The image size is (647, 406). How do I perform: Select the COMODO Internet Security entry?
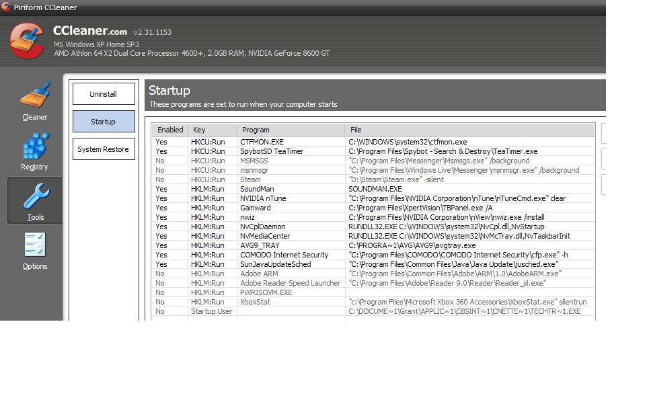(284, 255)
